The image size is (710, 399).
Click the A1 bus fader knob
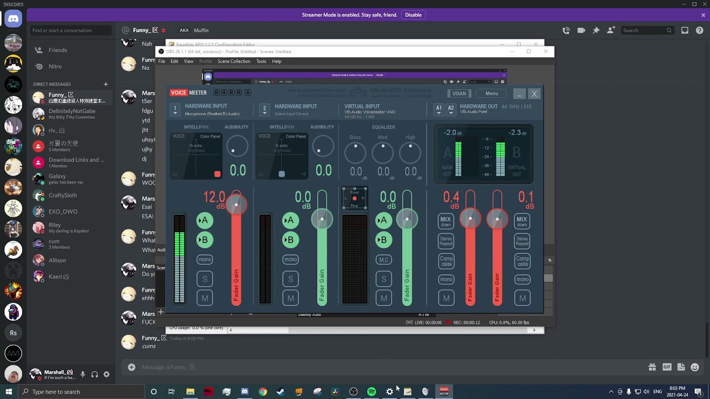(470, 219)
